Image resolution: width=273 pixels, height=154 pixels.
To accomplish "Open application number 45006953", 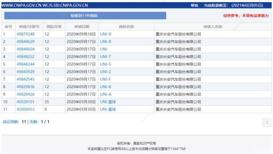I will click(x=26, y=109).
